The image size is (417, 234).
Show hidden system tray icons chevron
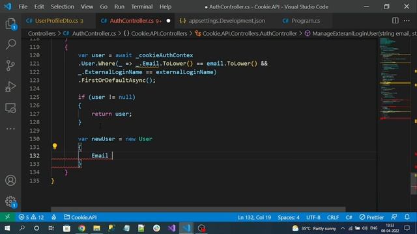click(343, 228)
